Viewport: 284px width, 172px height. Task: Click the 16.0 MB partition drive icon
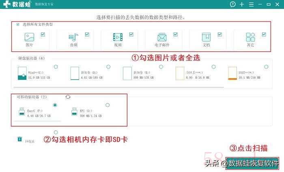coord(180,73)
